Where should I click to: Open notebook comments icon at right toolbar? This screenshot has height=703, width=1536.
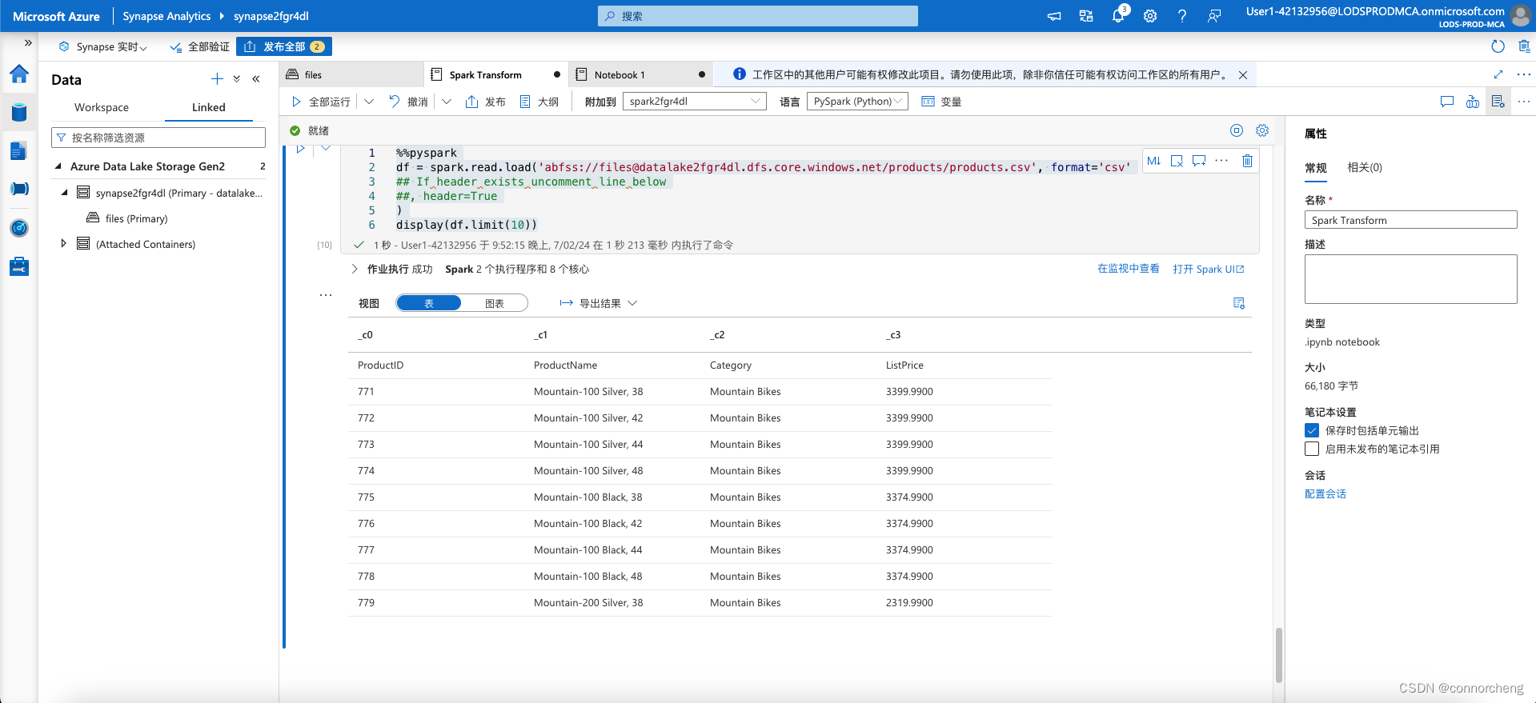(1447, 102)
